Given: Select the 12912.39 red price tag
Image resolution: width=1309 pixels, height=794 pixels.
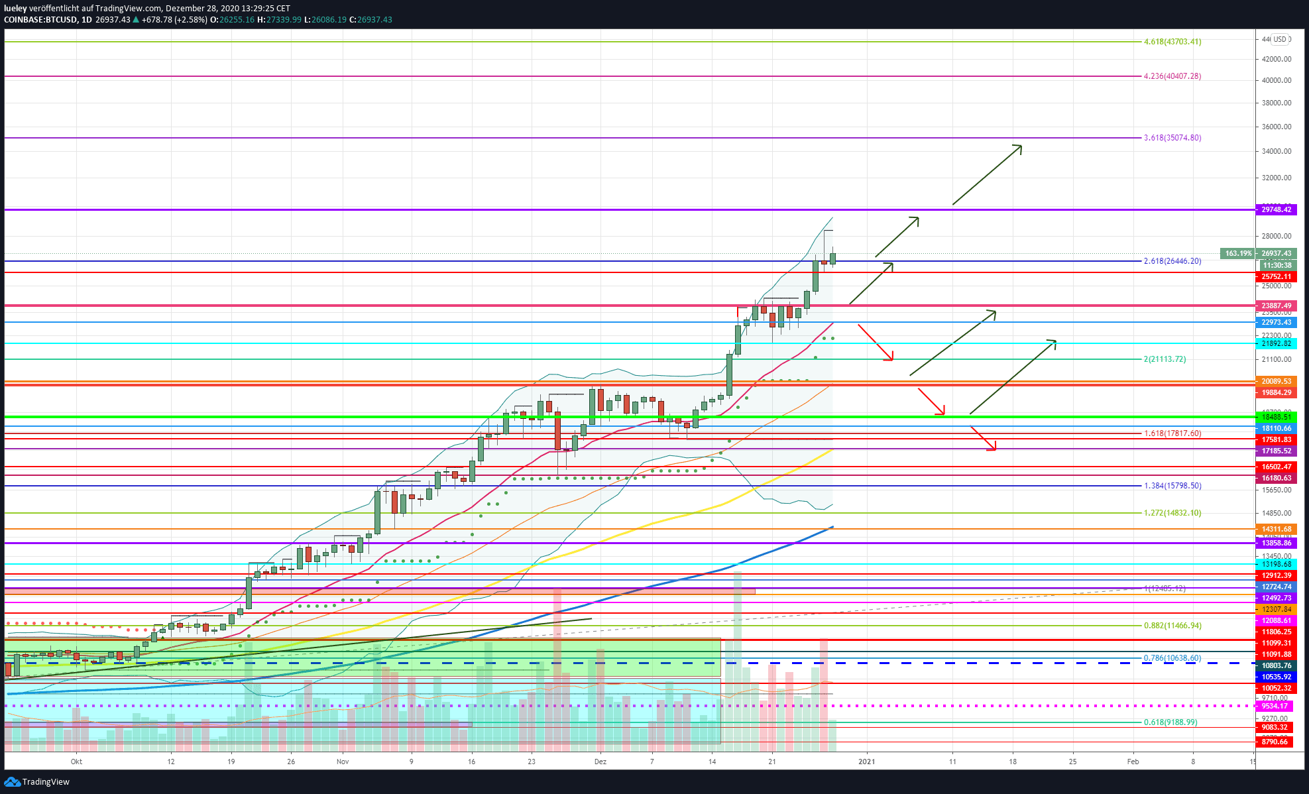Looking at the screenshot, I should tap(1276, 575).
